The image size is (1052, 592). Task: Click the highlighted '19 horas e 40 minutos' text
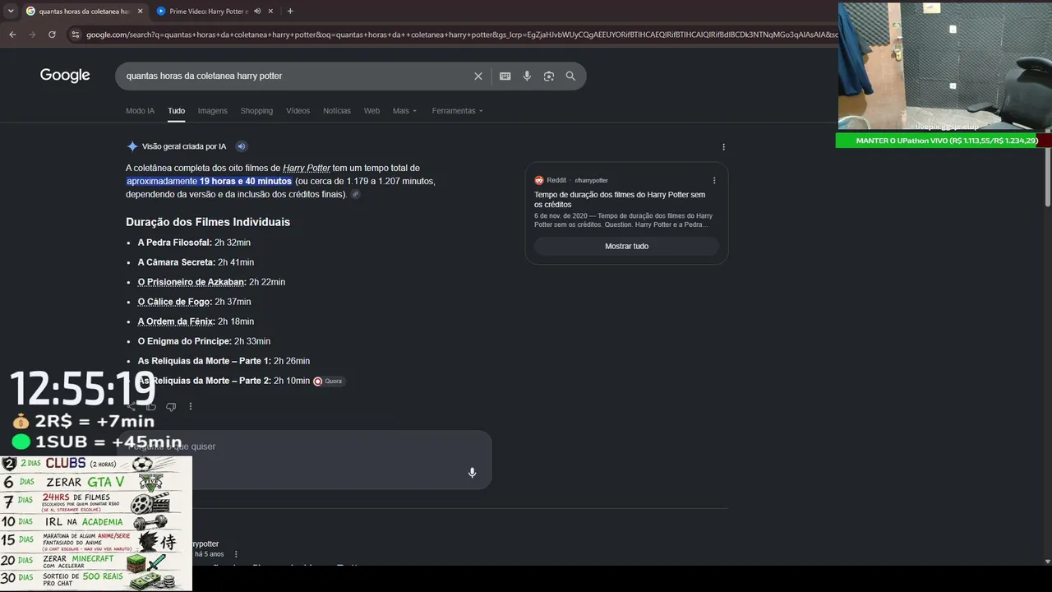coord(246,181)
